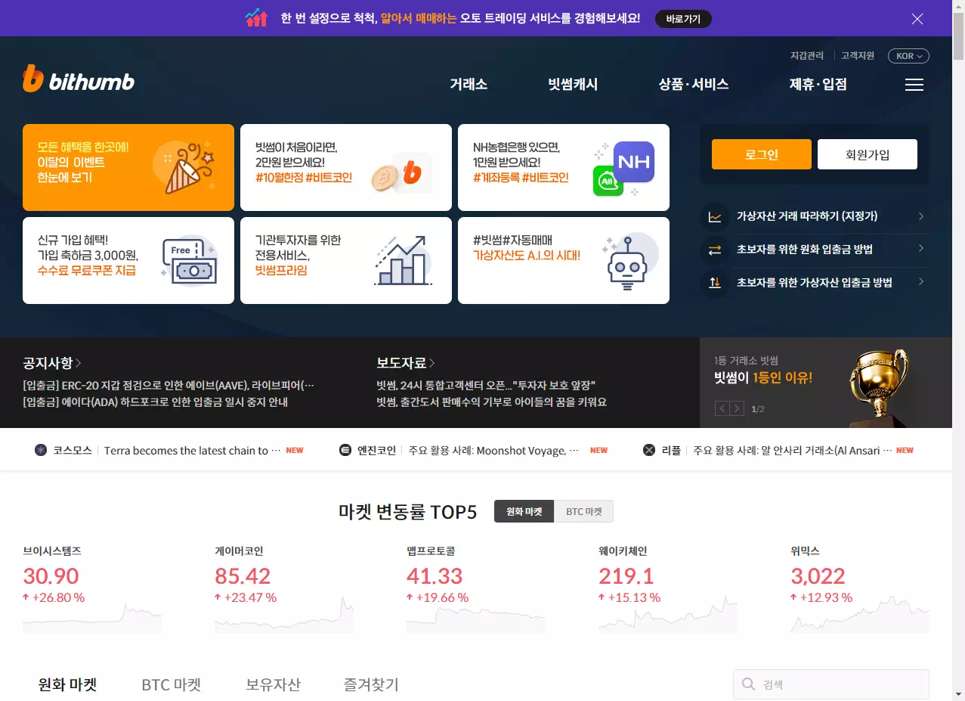Expand 공지사항 notices chevron
This screenshot has height=701, width=965.
click(79, 363)
